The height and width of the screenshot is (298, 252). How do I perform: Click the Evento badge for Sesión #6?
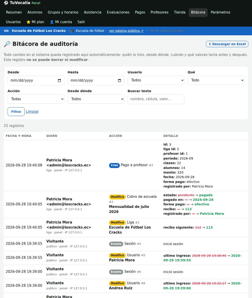pos(116,272)
